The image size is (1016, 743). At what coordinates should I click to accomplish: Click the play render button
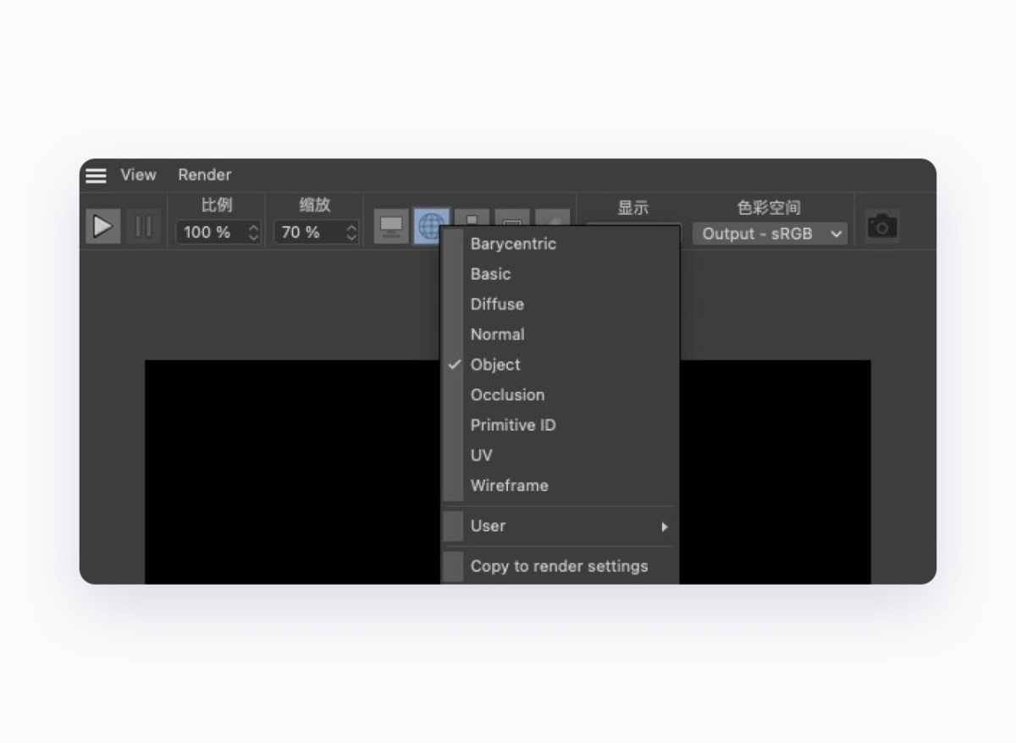click(102, 227)
